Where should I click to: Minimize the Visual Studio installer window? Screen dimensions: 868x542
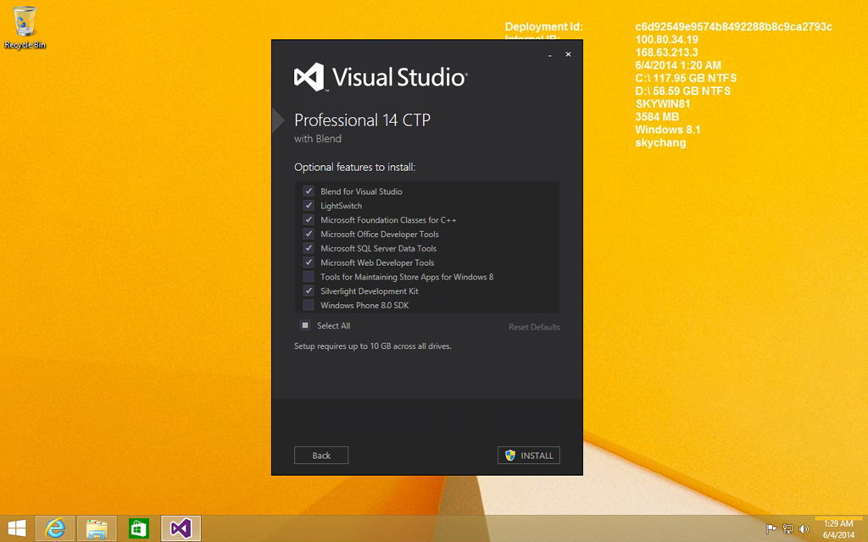pos(549,55)
